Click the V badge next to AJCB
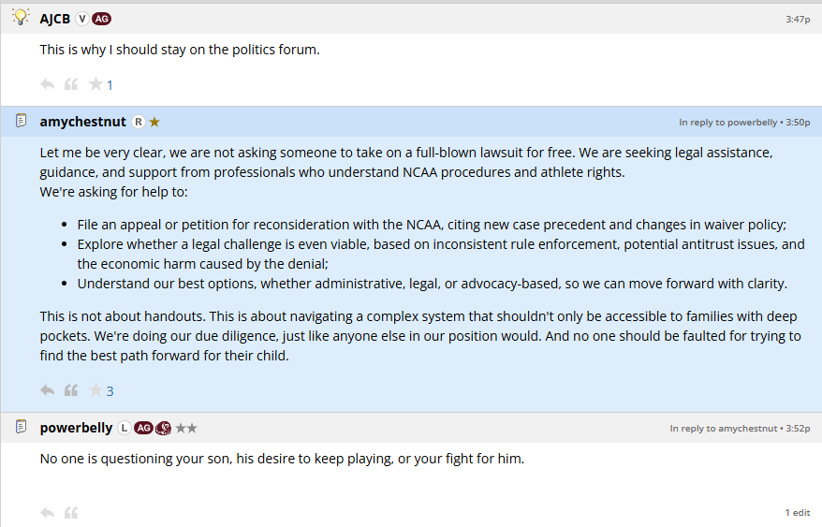 (x=82, y=19)
